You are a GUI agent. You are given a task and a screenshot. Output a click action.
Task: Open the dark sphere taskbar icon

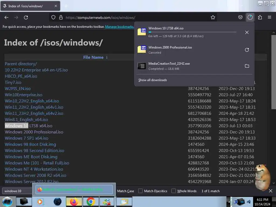coord(58,202)
